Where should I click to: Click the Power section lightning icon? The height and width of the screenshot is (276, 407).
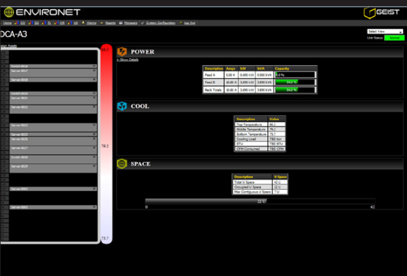[x=122, y=51]
